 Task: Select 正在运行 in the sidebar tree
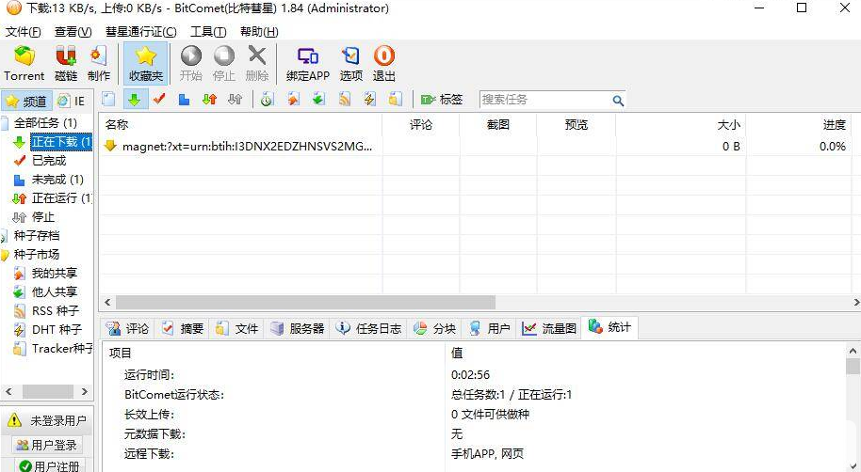[61, 197]
